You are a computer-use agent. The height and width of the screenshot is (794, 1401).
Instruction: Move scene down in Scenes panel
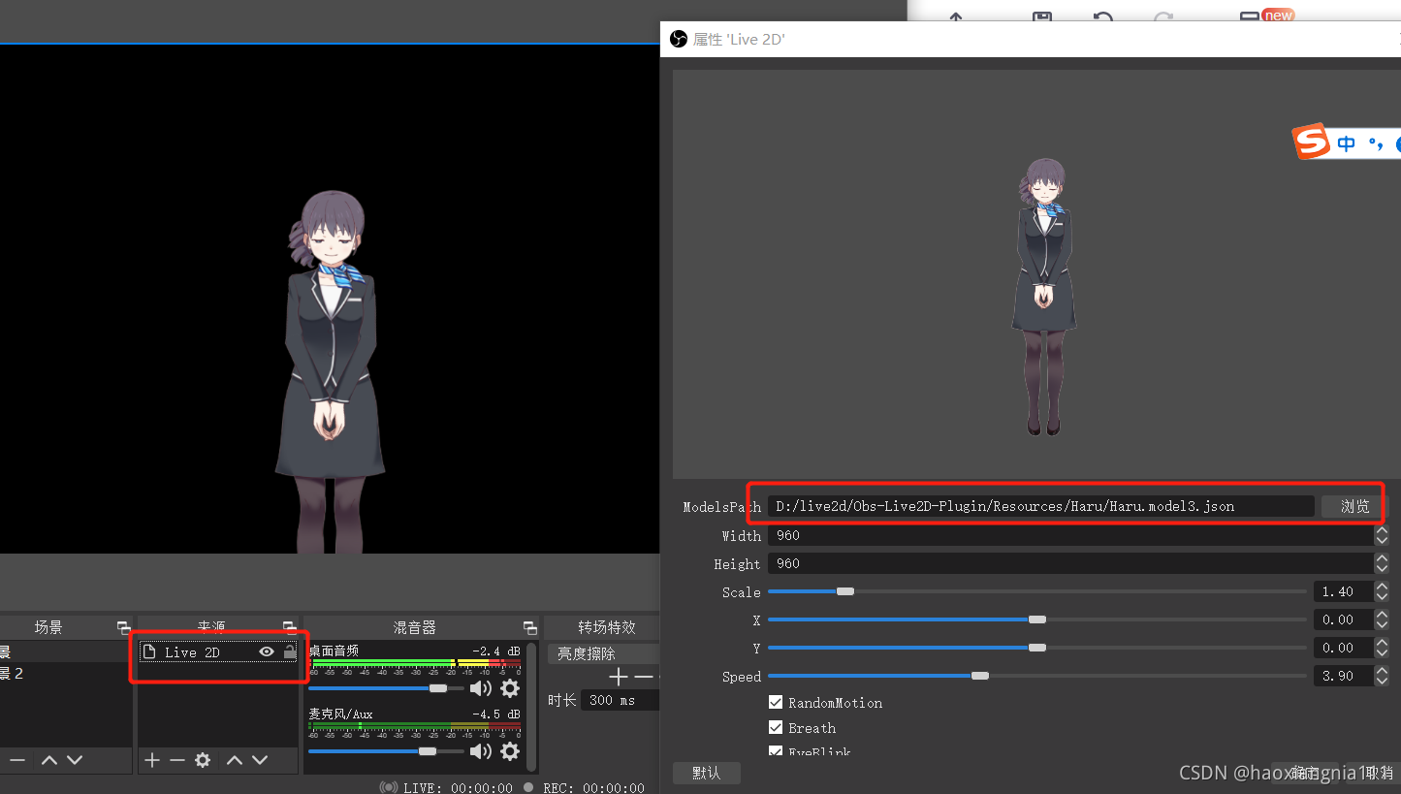(x=75, y=760)
